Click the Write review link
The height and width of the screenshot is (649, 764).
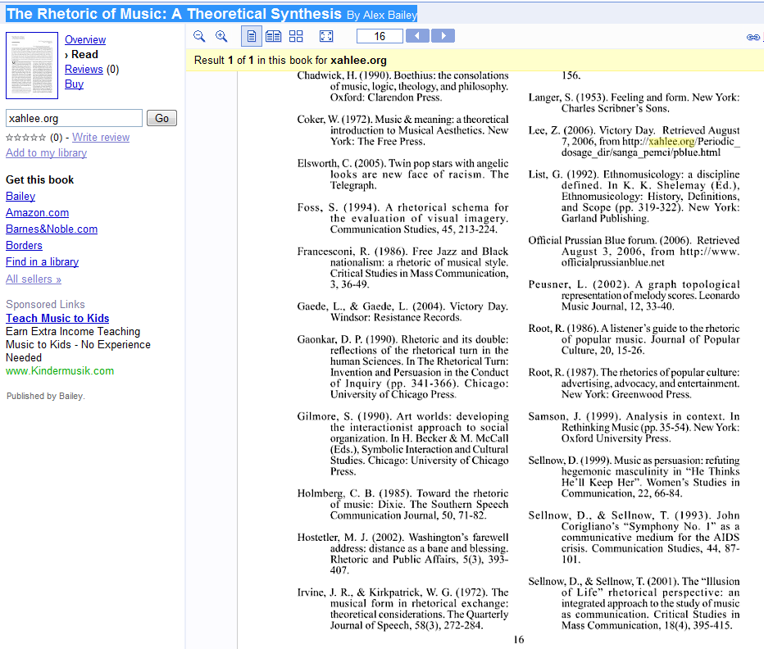pyautogui.click(x=101, y=137)
